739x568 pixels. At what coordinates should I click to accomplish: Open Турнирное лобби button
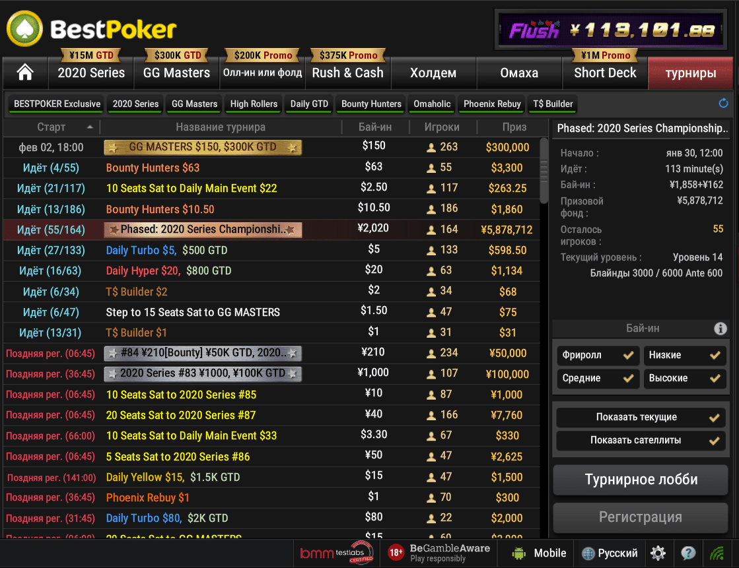641,480
